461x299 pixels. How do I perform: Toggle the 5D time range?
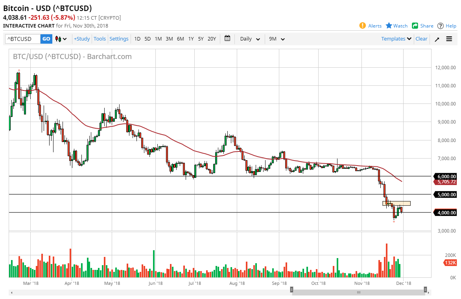coord(148,39)
